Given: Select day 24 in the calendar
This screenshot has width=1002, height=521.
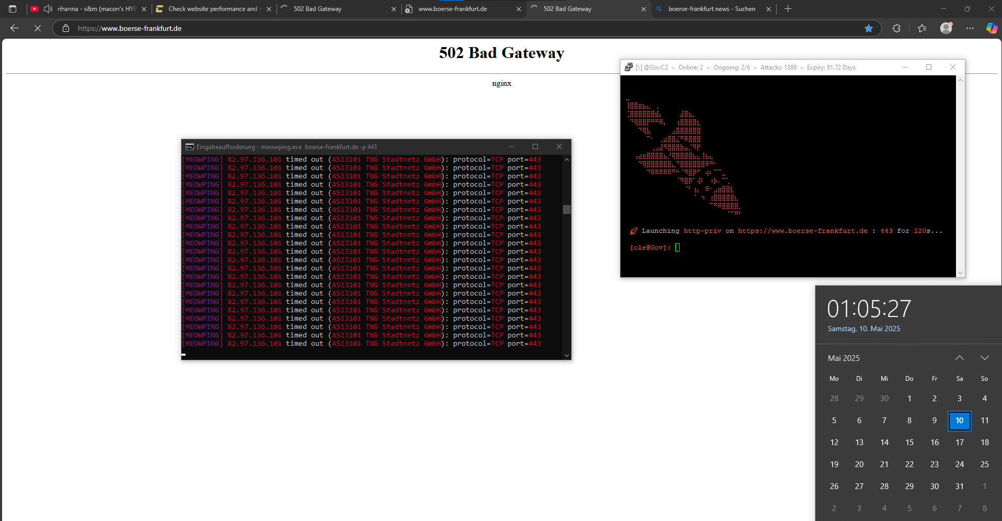Looking at the screenshot, I should point(960,465).
